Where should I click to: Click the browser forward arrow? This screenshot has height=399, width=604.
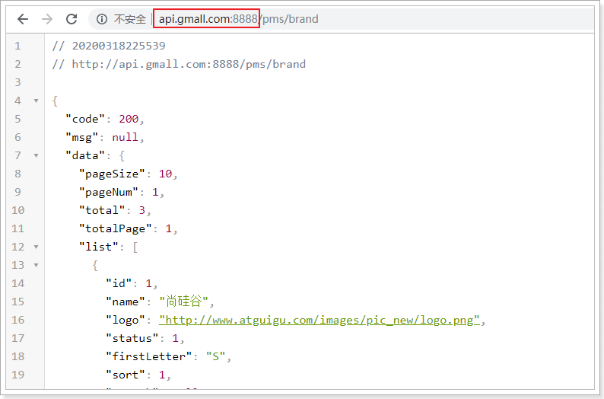47,19
